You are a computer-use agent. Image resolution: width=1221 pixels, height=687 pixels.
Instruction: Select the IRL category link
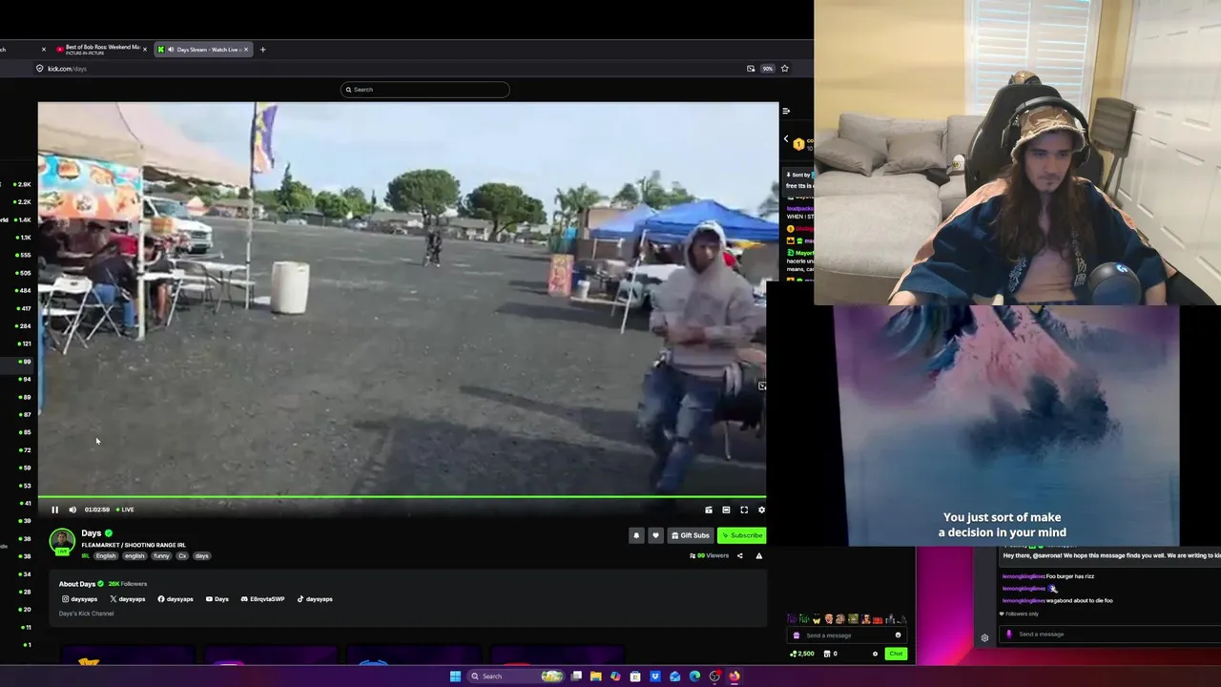[85, 555]
